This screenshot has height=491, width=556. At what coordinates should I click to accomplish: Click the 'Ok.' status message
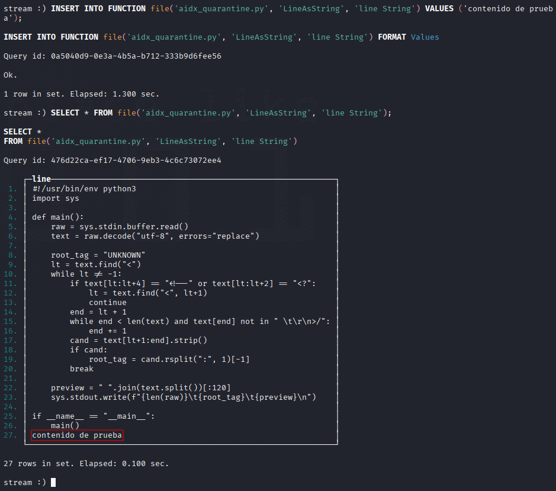point(10,75)
